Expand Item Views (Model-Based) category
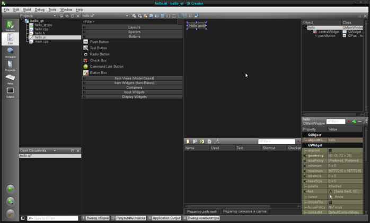370x223 pixels. pos(84,78)
